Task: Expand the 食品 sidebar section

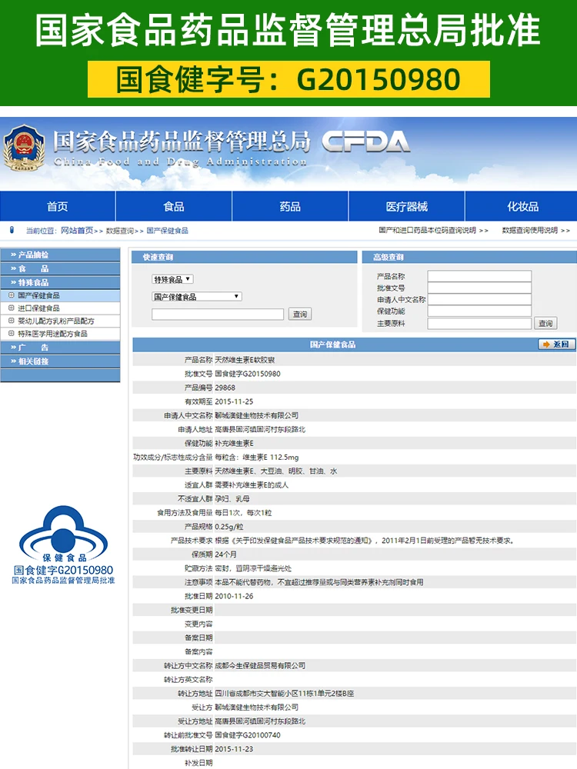Action: (60, 268)
